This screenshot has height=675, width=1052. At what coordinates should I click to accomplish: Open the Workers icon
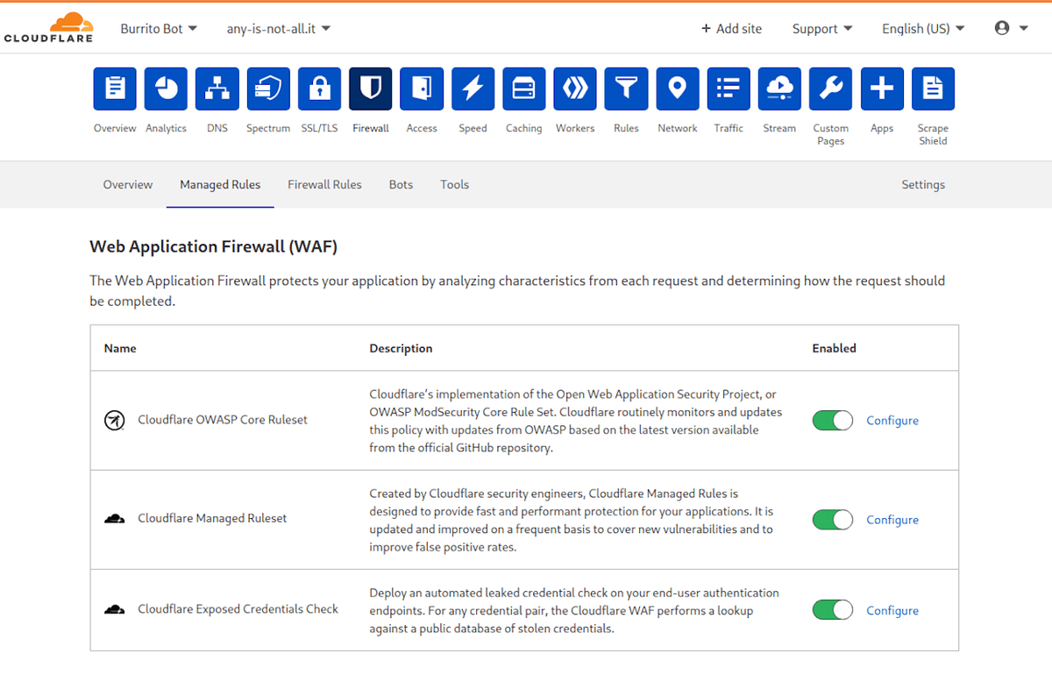pyautogui.click(x=575, y=89)
